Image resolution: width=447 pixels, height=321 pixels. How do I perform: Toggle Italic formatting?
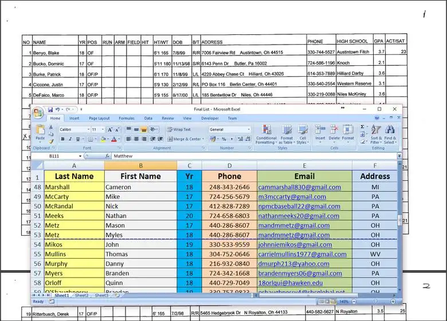pyautogui.click(x=70, y=139)
